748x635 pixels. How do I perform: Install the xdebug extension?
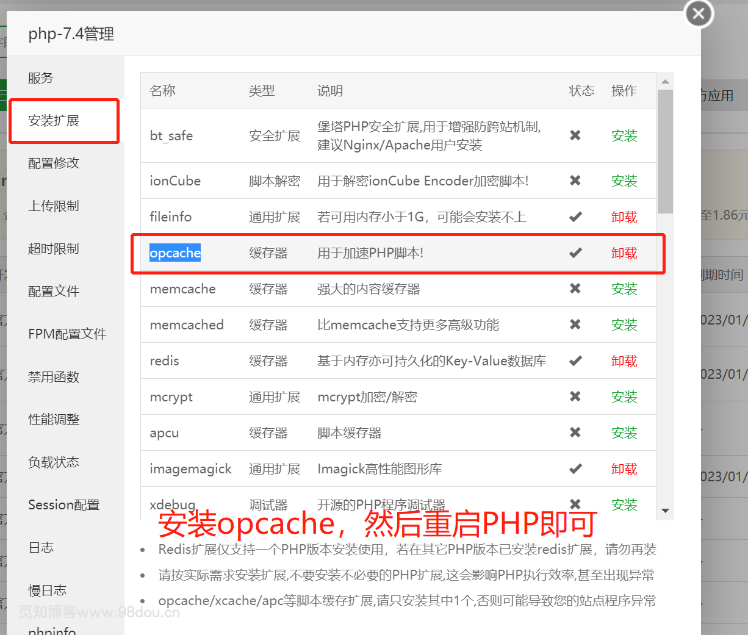624,504
